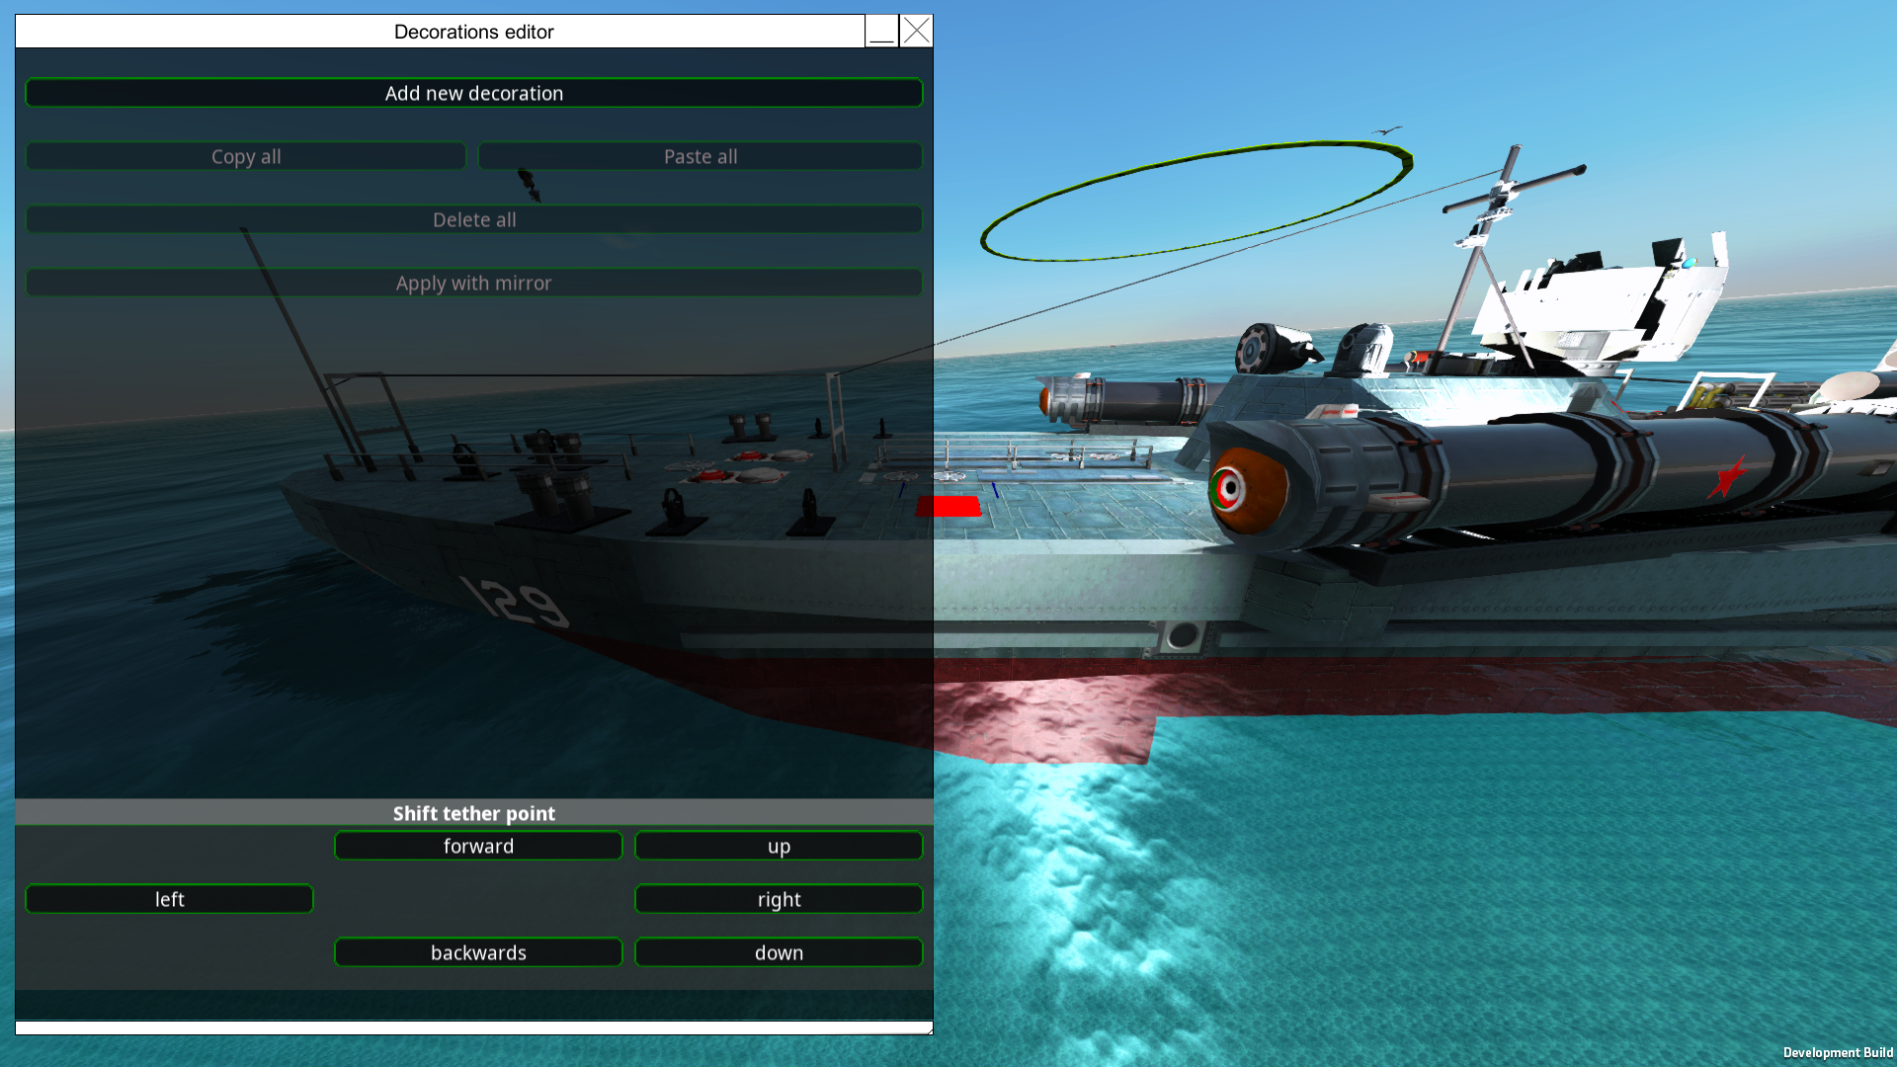Shift tether point up
The image size is (1897, 1067).
pyautogui.click(x=779, y=846)
